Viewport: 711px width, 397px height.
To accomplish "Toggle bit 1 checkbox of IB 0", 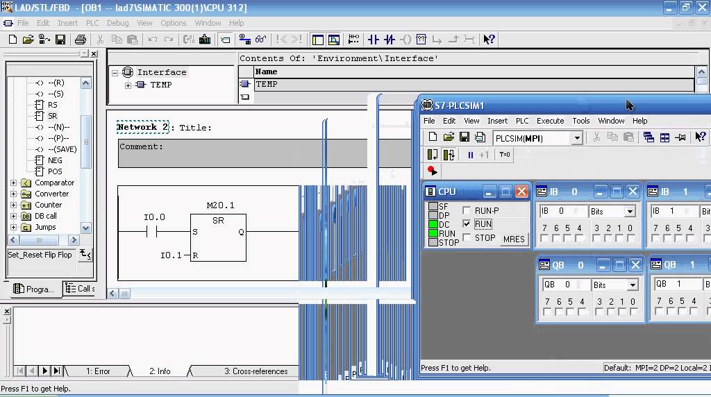I will pos(619,238).
